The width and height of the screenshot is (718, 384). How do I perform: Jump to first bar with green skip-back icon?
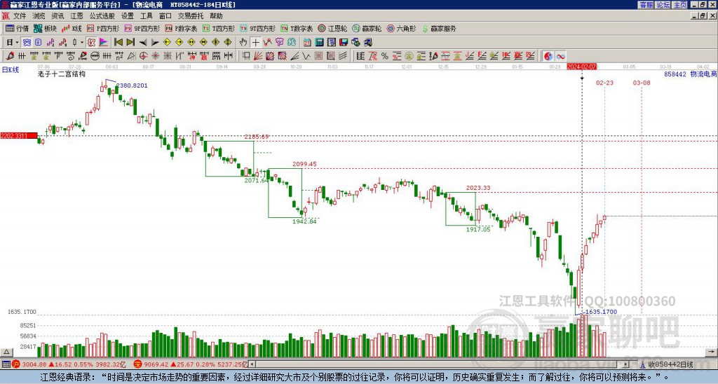pos(118,43)
